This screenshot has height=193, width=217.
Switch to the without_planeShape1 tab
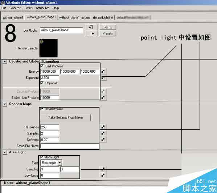(41, 17)
